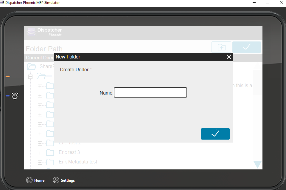Click the Erik Metadata test folder icon
This screenshot has width=286, height=190.
click(50, 162)
